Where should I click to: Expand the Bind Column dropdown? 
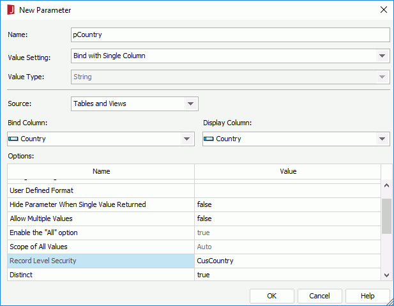coord(186,139)
